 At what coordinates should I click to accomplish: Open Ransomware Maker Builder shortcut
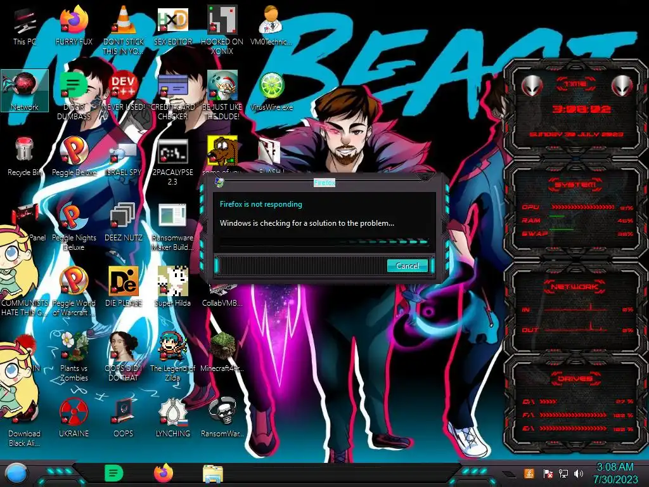173,226
